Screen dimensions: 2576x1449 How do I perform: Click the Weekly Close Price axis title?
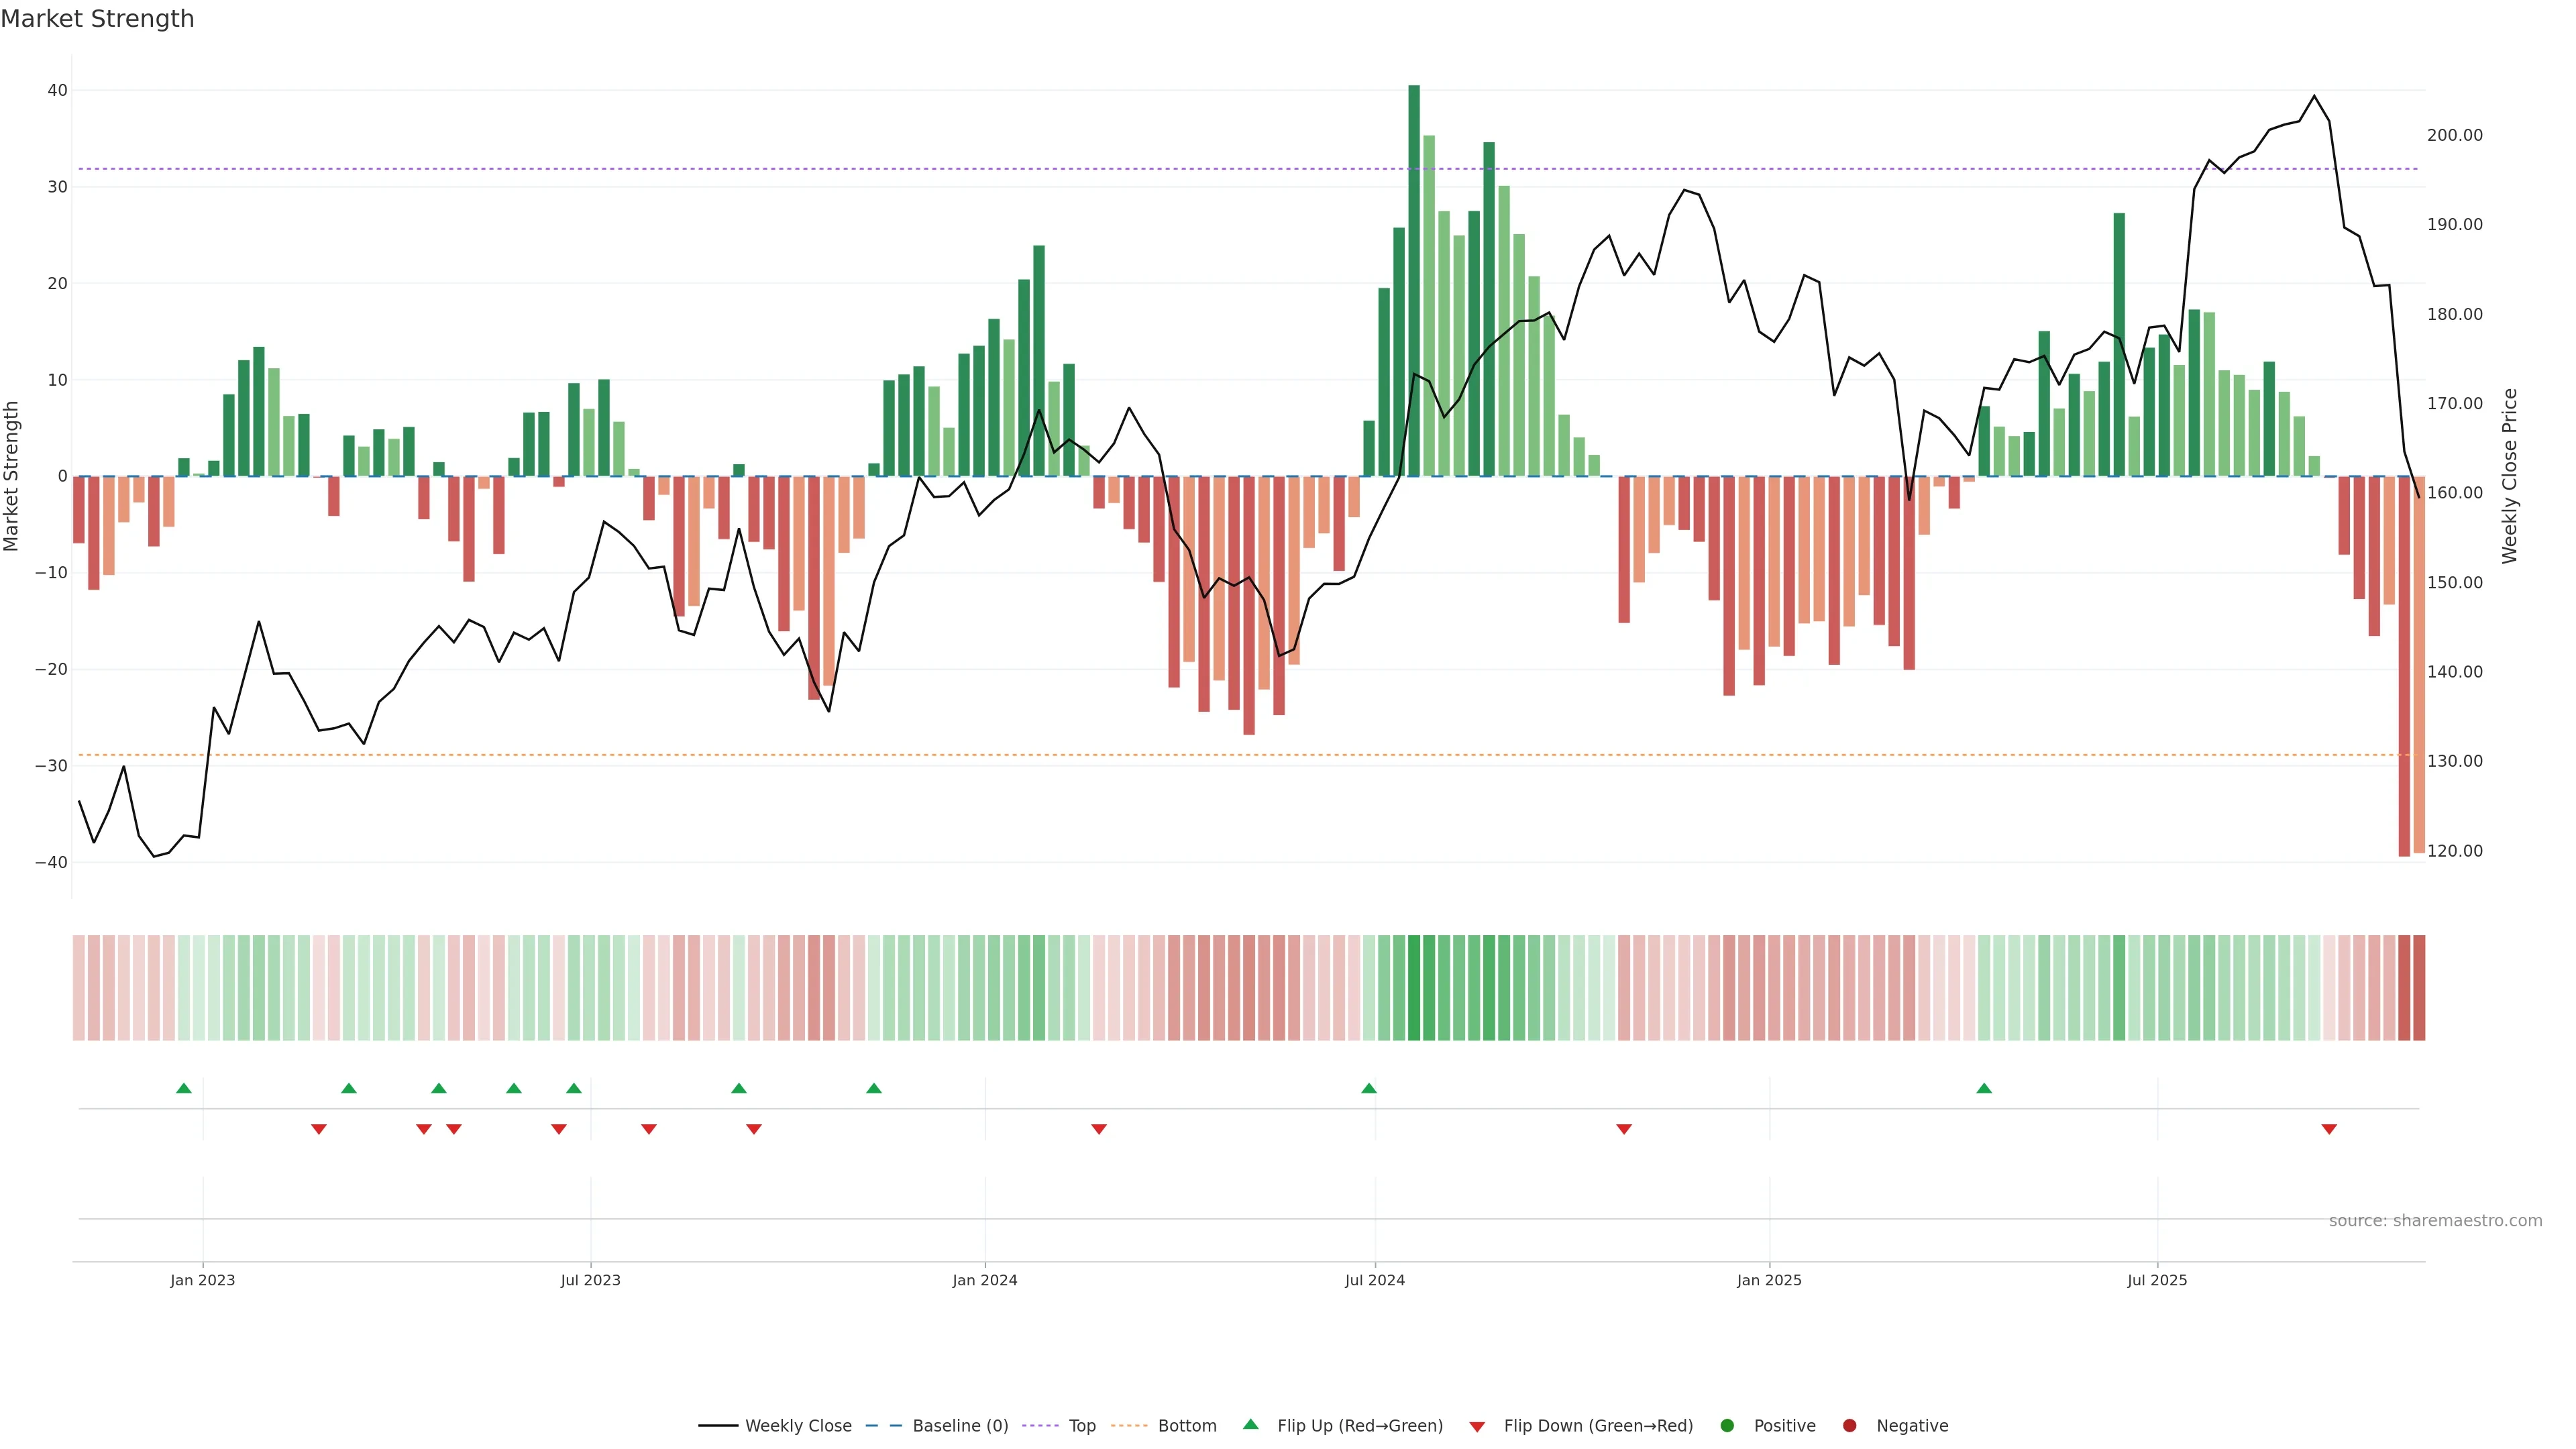(x=2510, y=476)
